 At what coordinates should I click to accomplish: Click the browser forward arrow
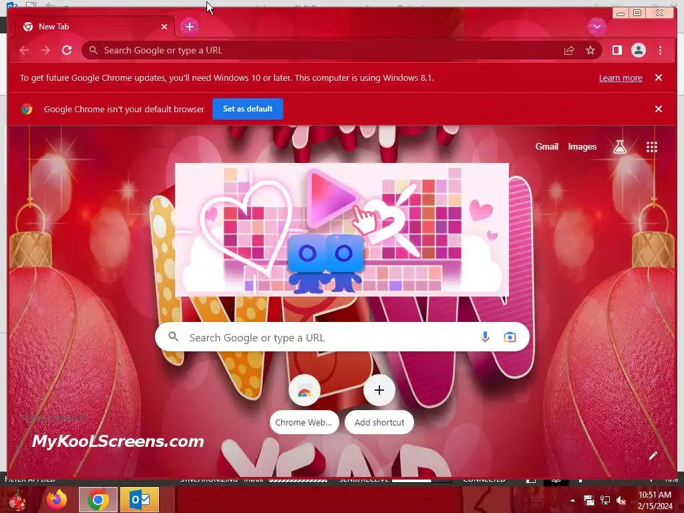coord(45,51)
